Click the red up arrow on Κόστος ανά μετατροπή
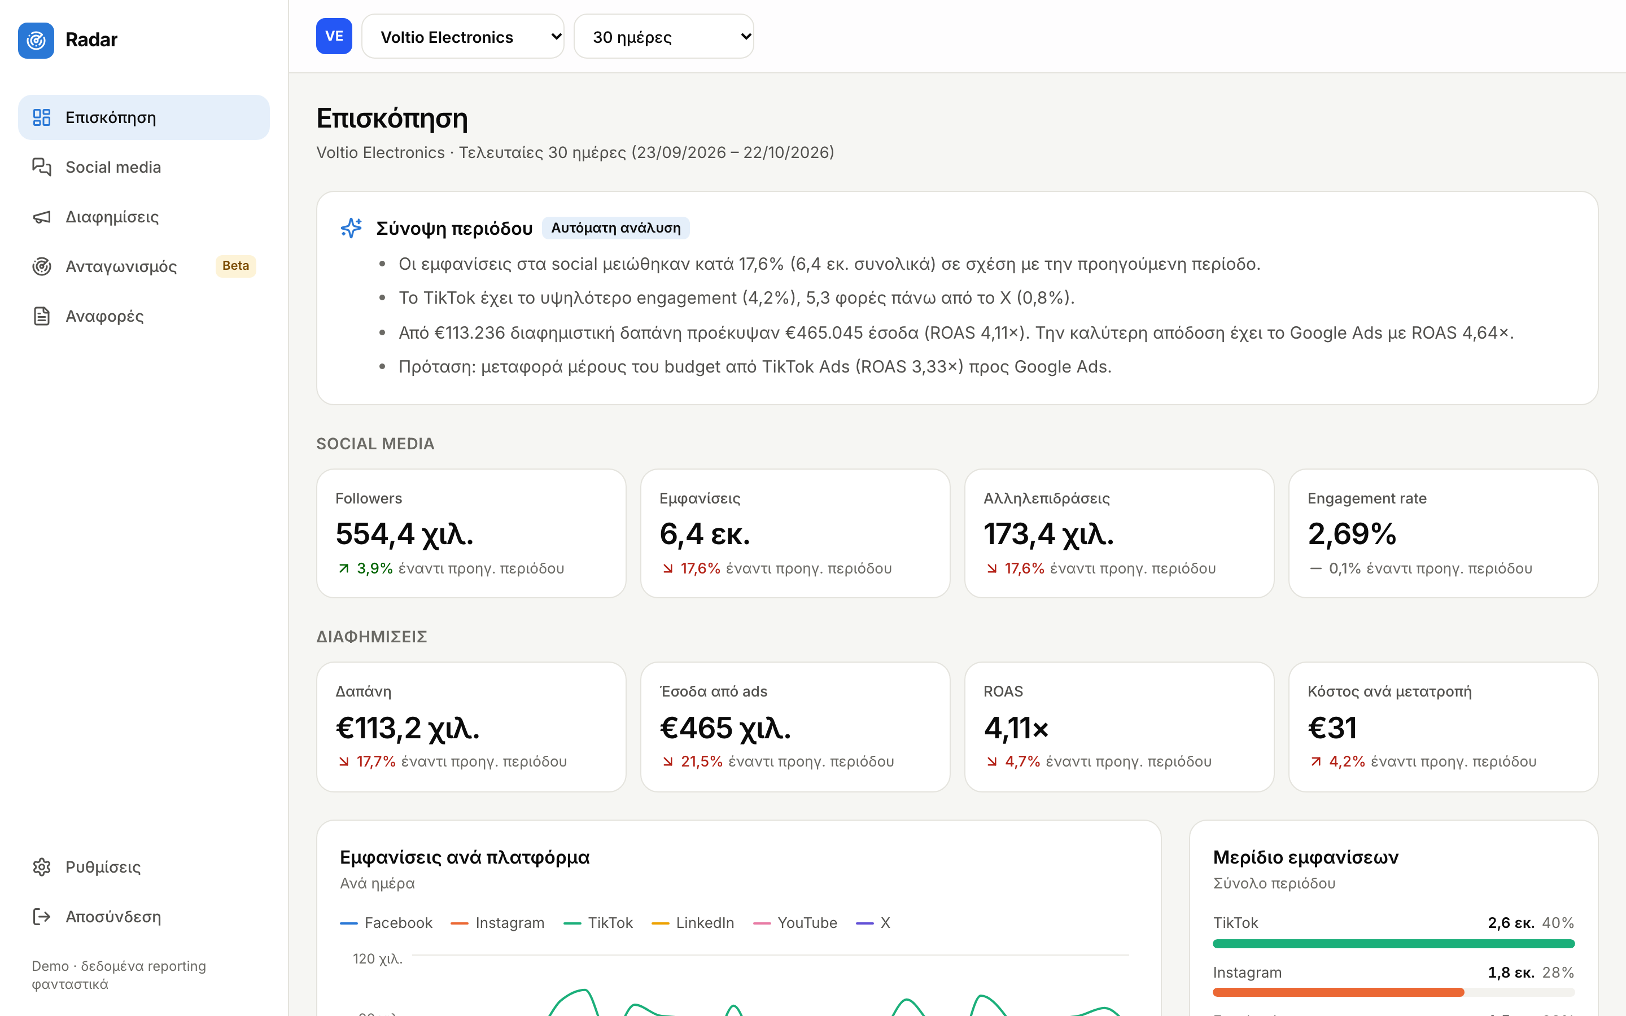This screenshot has width=1626, height=1016. (x=1316, y=761)
